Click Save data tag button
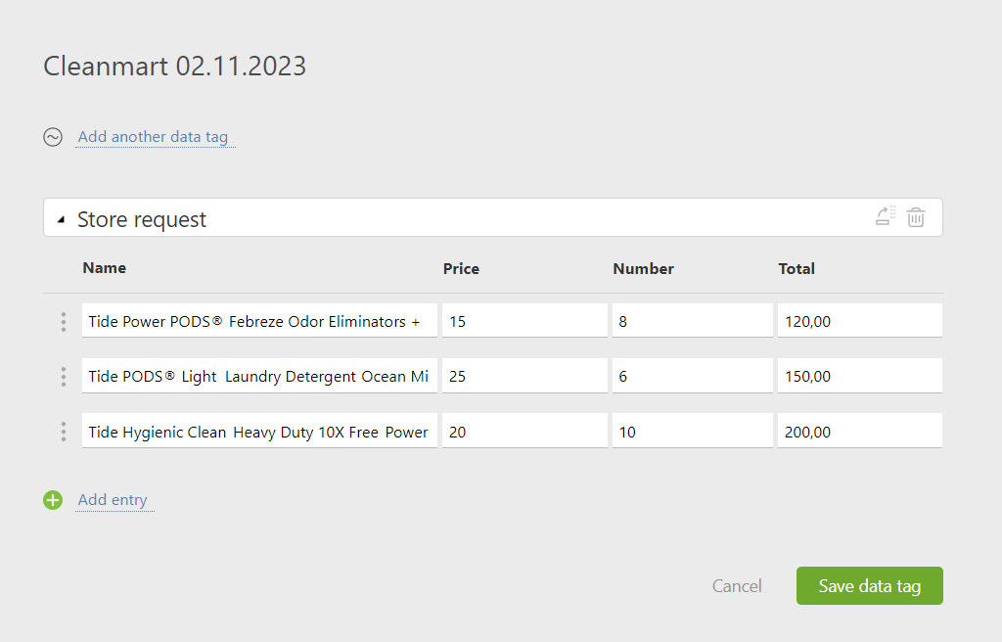This screenshot has height=642, width=1002. [x=870, y=586]
